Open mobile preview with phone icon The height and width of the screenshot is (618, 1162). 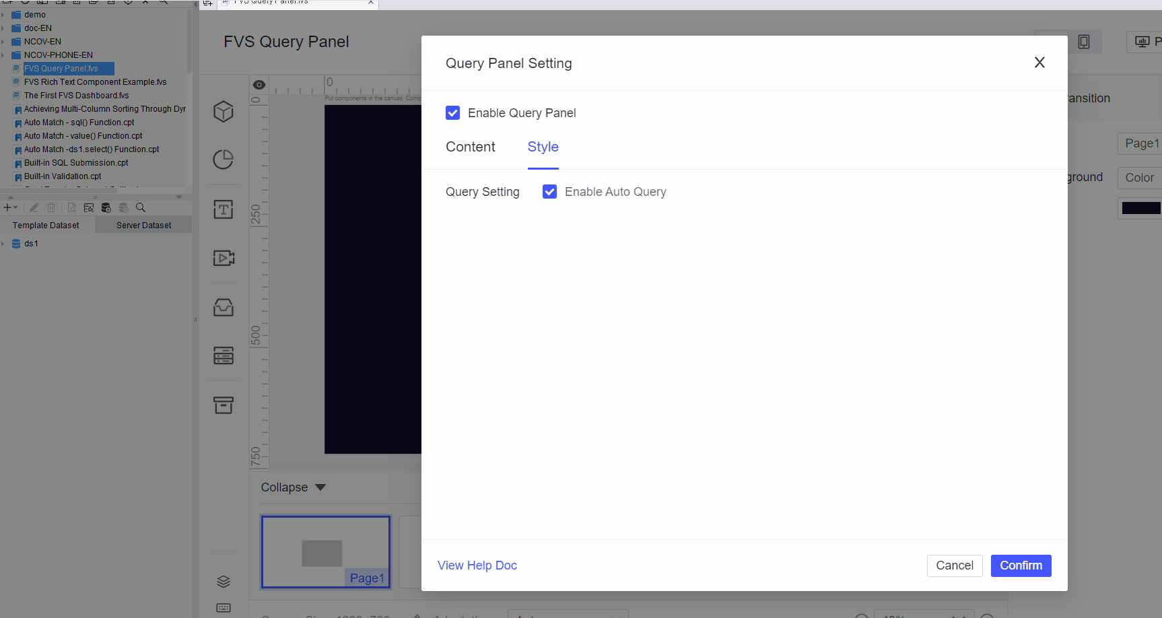tap(1085, 41)
